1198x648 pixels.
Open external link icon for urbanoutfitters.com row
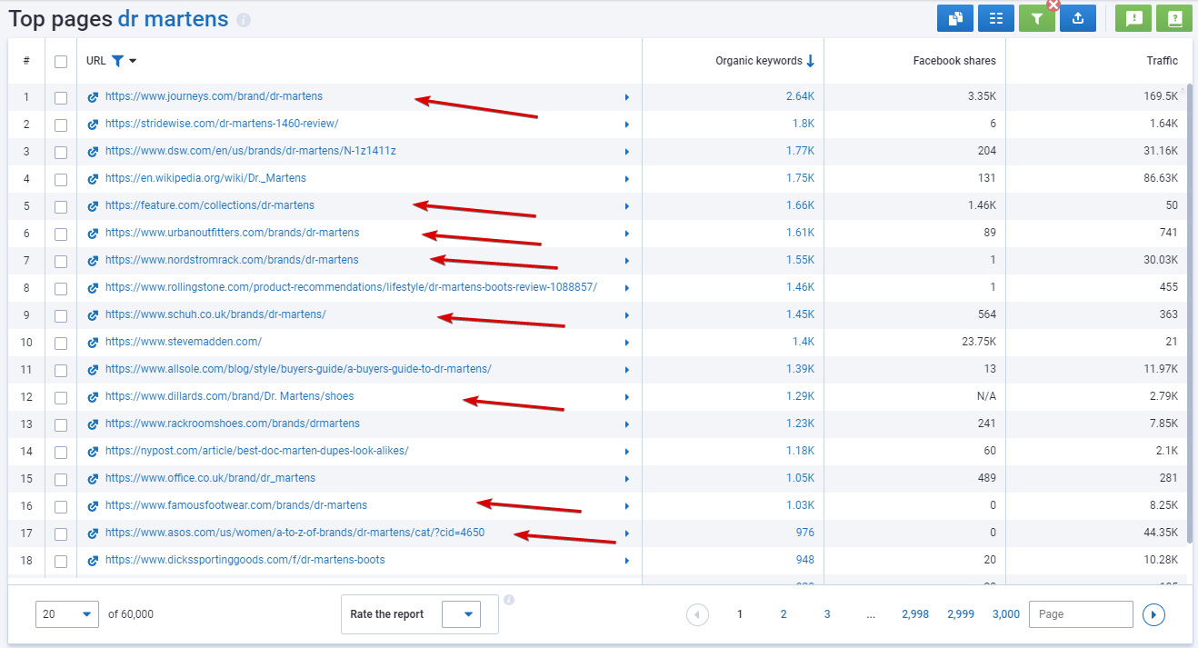(93, 233)
